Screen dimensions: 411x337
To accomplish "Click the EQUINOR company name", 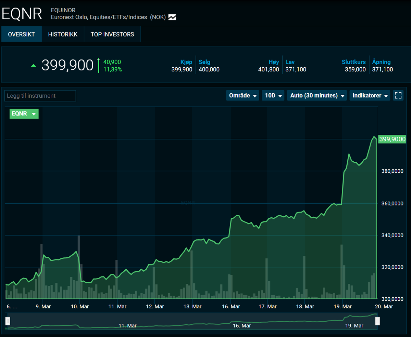I will pyautogui.click(x=63, y=10).
